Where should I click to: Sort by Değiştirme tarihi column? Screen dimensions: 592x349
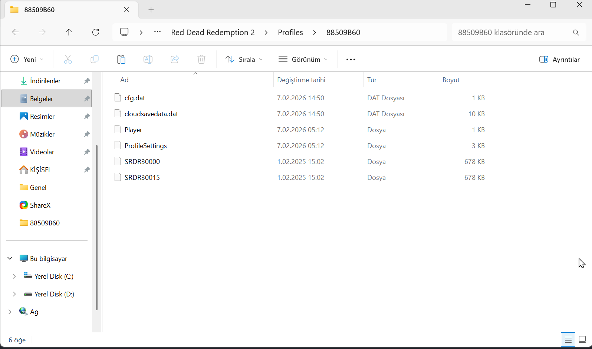click(x=301, y=80)
